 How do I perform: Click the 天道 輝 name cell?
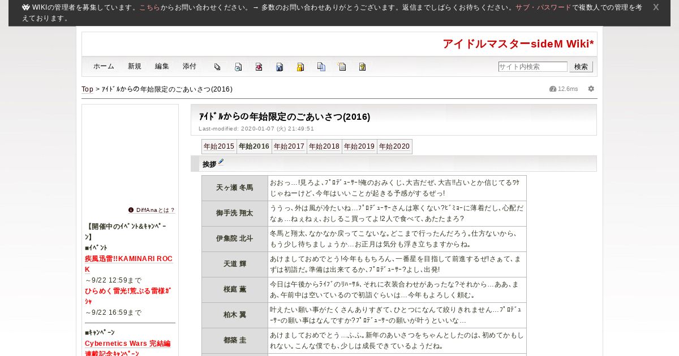235,264
